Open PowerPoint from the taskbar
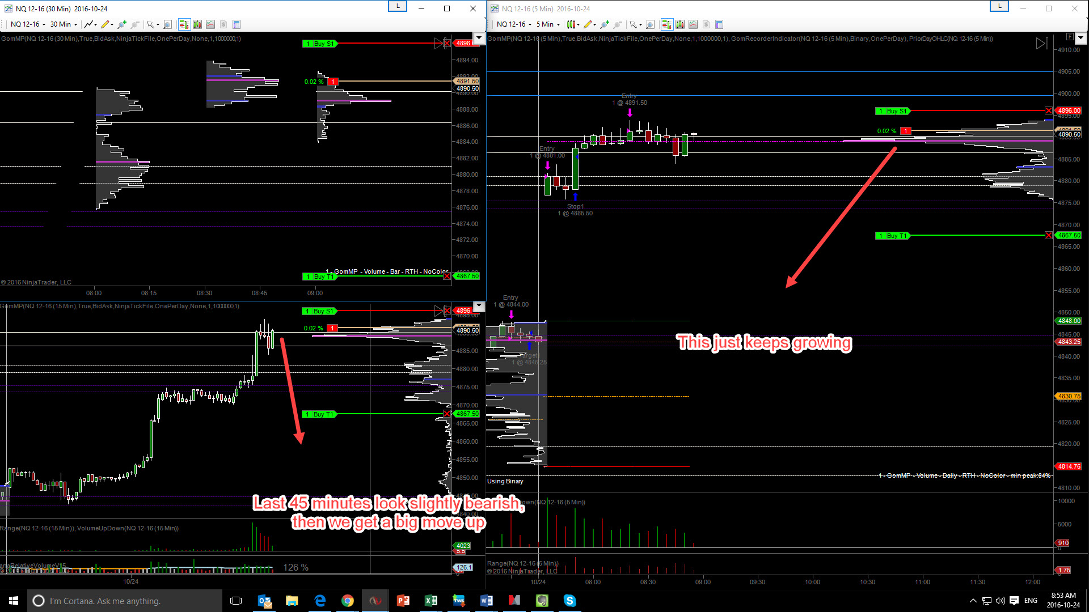1089x612 pixels. (x=403, y=601)
